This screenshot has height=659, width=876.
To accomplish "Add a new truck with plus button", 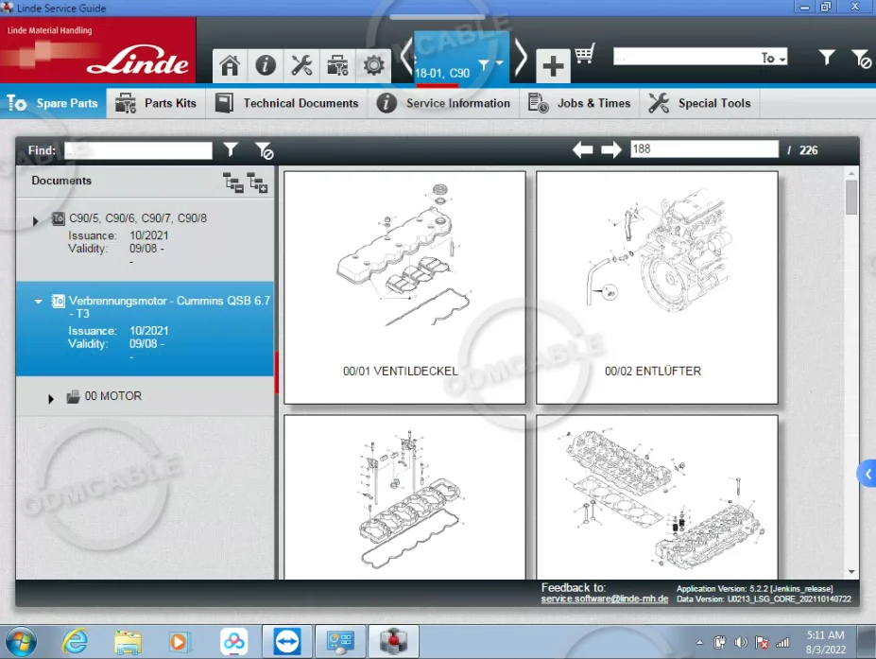I will [553, 66].
